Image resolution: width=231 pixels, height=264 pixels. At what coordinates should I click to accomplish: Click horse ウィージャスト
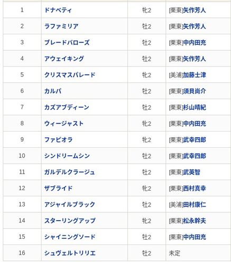pos(64,124)
